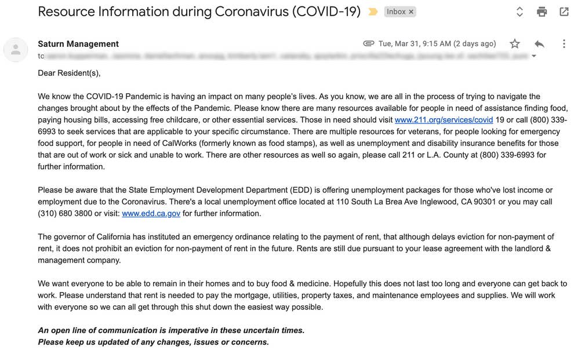This screenshot has width=574, height=358.
Task: Click the paperclip attachment icon
Action: [368, 44]
